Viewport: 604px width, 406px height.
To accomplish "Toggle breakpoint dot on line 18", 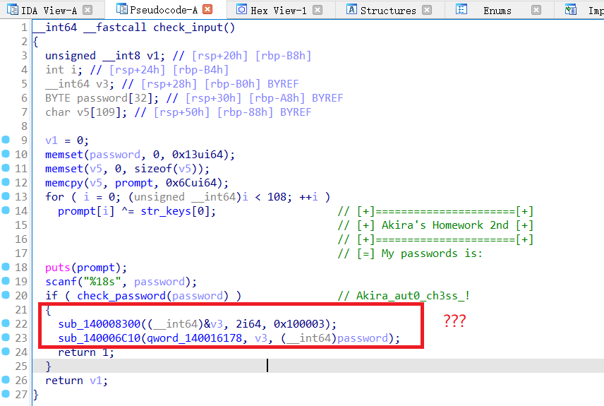I will pyautogui.click(x=6, y=266).
